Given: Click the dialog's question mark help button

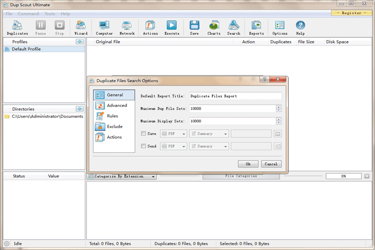Looking at the screenshot, I should point(264,79).
